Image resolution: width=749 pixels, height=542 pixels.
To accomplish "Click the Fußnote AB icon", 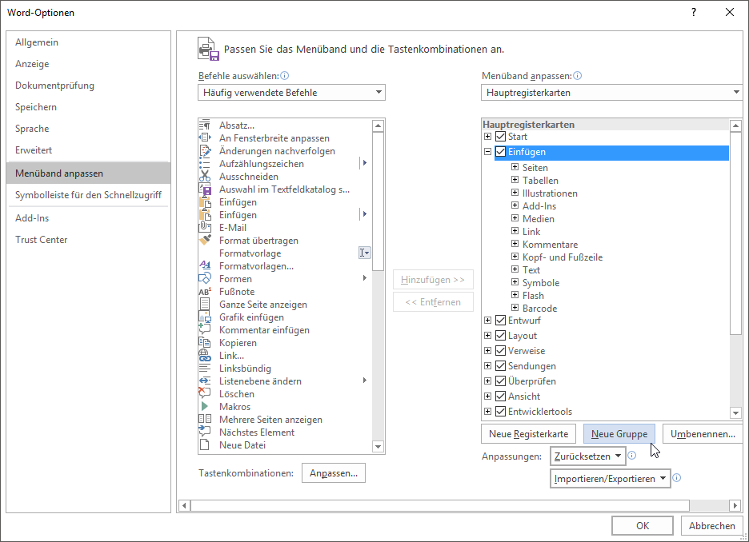I will point(204,292).
